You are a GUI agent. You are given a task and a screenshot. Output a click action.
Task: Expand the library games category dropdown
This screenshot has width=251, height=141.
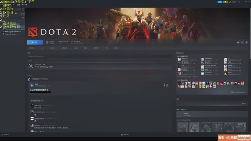[19, 14]
